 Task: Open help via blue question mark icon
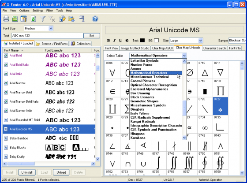click(95, 19)
